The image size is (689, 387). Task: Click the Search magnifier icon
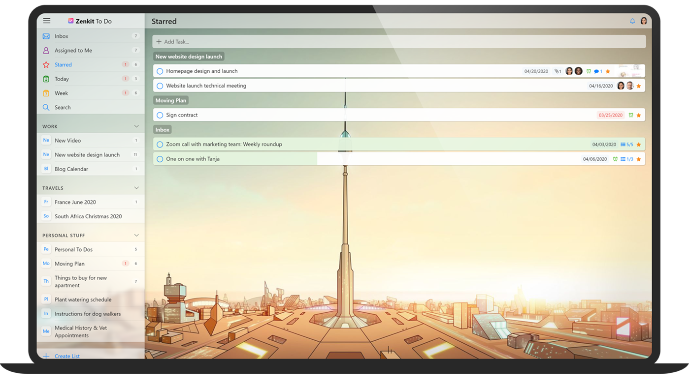(46, 107)
